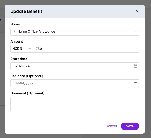This screenshot has width=151, height=138.
Task: Open the End date calendar picker icon
Action: click(136, 83)
